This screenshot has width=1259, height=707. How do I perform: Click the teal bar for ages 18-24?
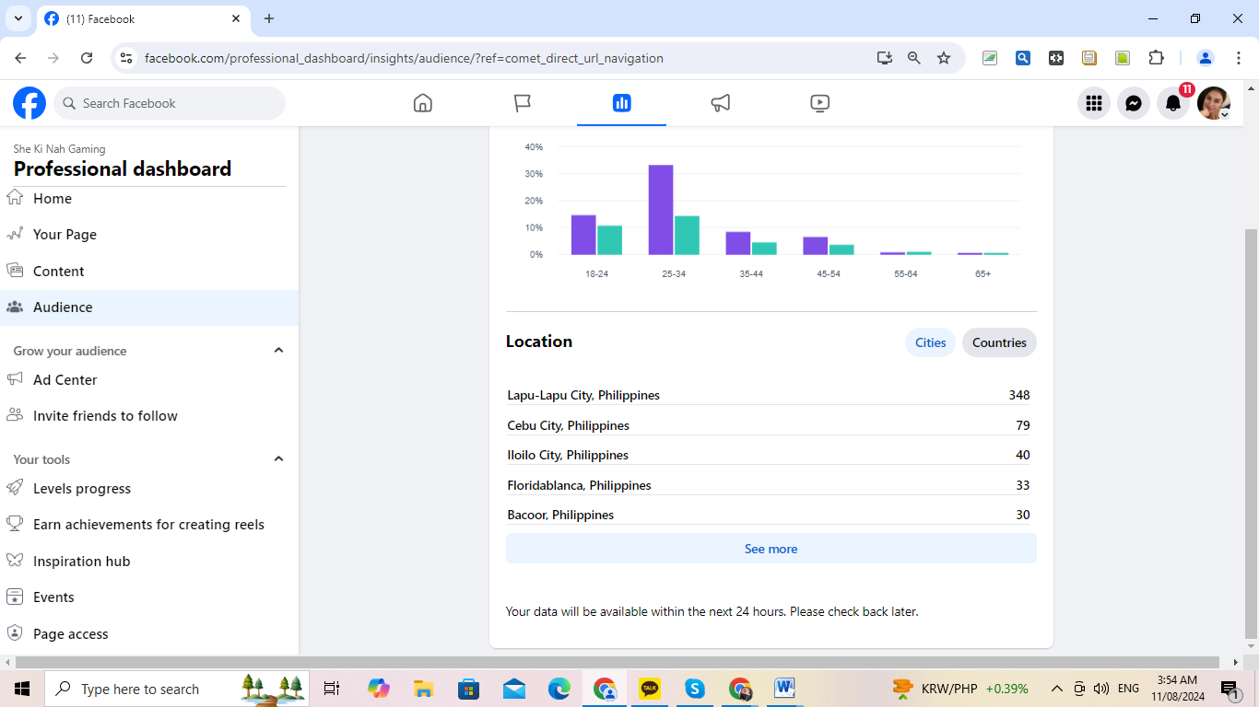pos(609,240)
